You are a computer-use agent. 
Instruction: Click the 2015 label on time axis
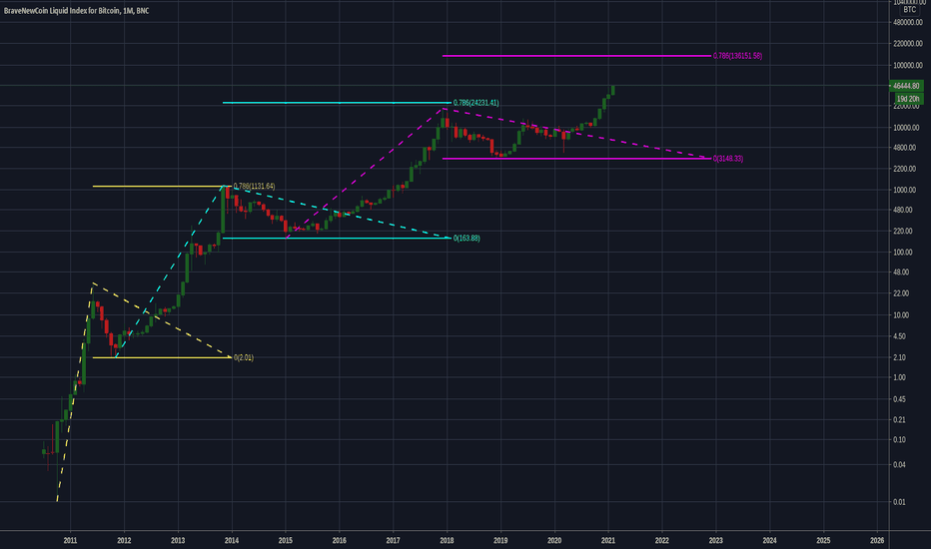(286, 540)
